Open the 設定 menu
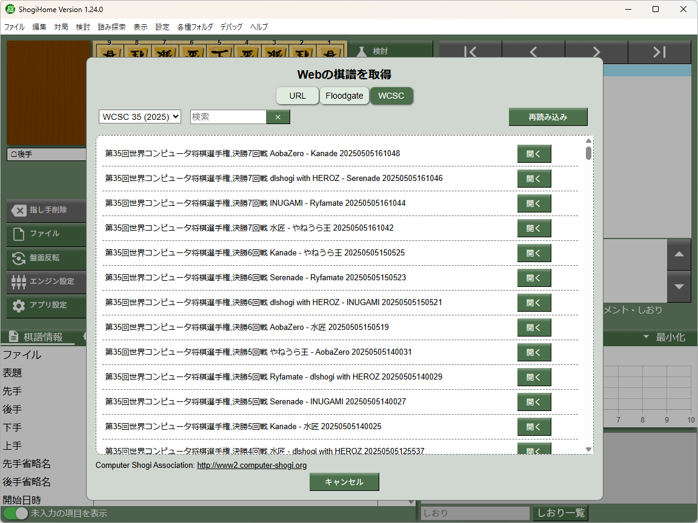Image resolution: width=698 pixels, height=523 pixels. [x=162, y=27]
